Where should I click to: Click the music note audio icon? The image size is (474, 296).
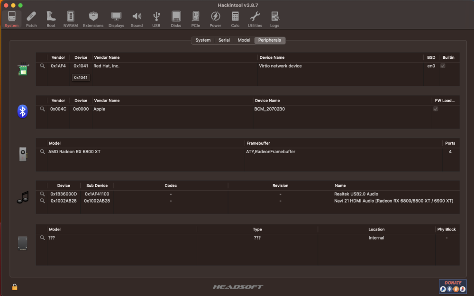point(23,197)
